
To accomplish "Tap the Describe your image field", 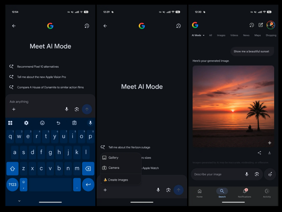I will coord(216,174).
